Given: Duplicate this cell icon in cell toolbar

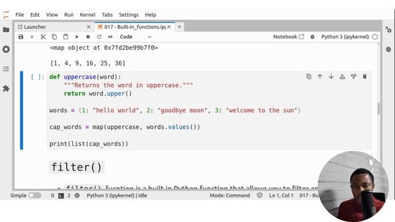Looking at the screenshot, I should click(x=309, y=76).
